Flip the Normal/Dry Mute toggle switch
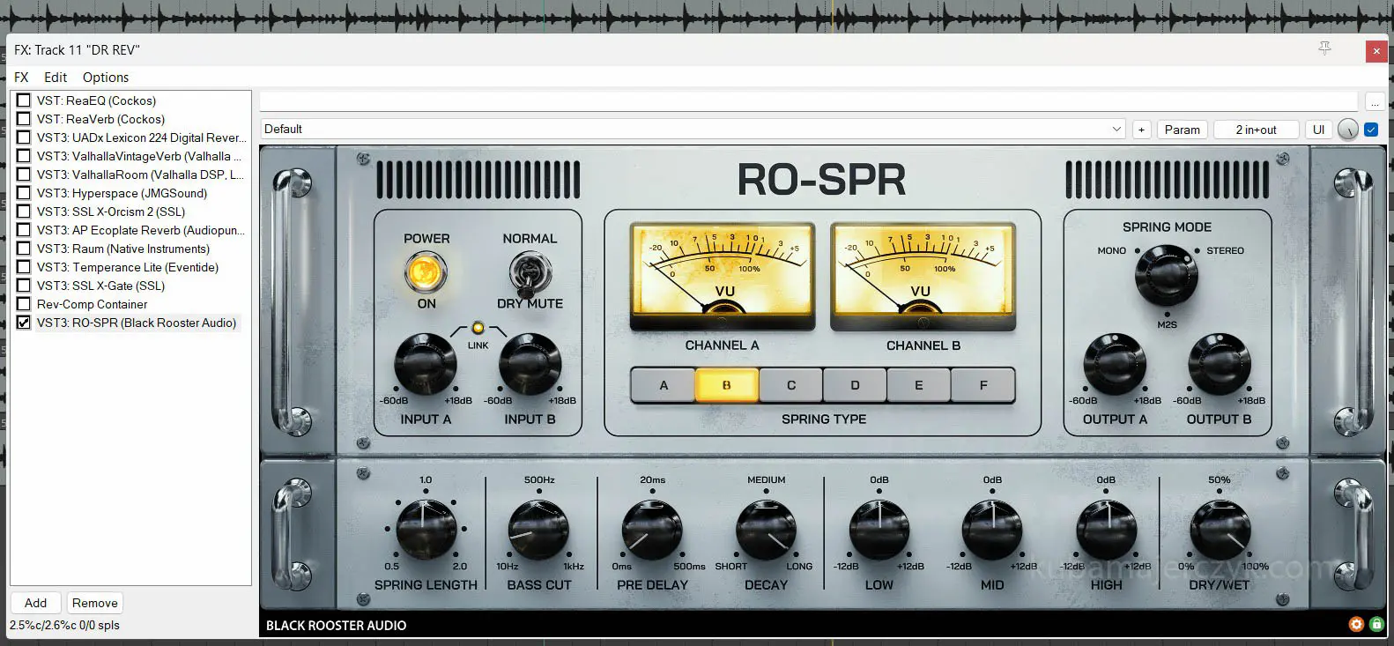 pos(530,273)
